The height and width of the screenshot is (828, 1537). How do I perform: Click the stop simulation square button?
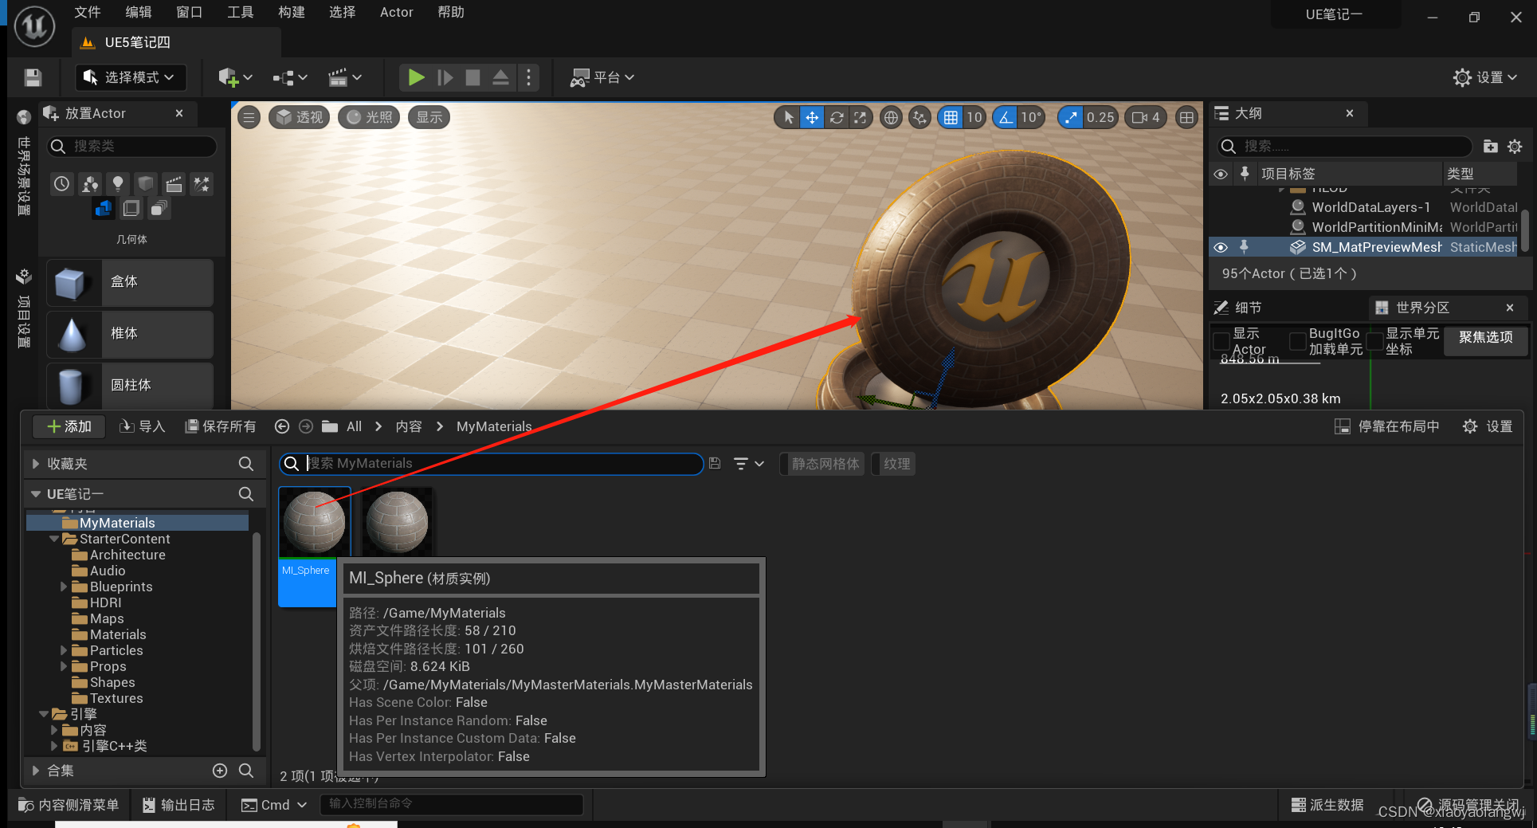[472, 77]
